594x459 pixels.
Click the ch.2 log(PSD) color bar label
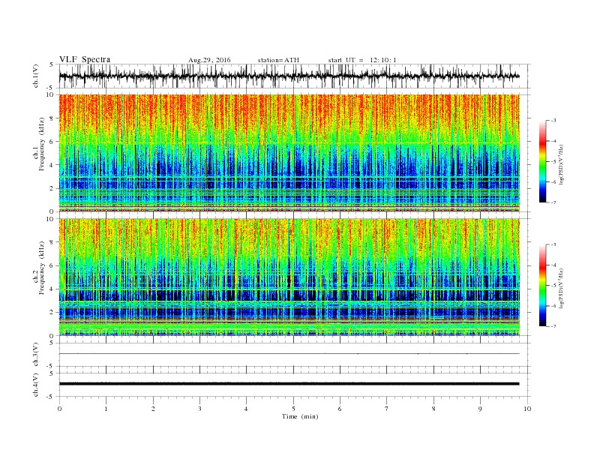(561, 289)
